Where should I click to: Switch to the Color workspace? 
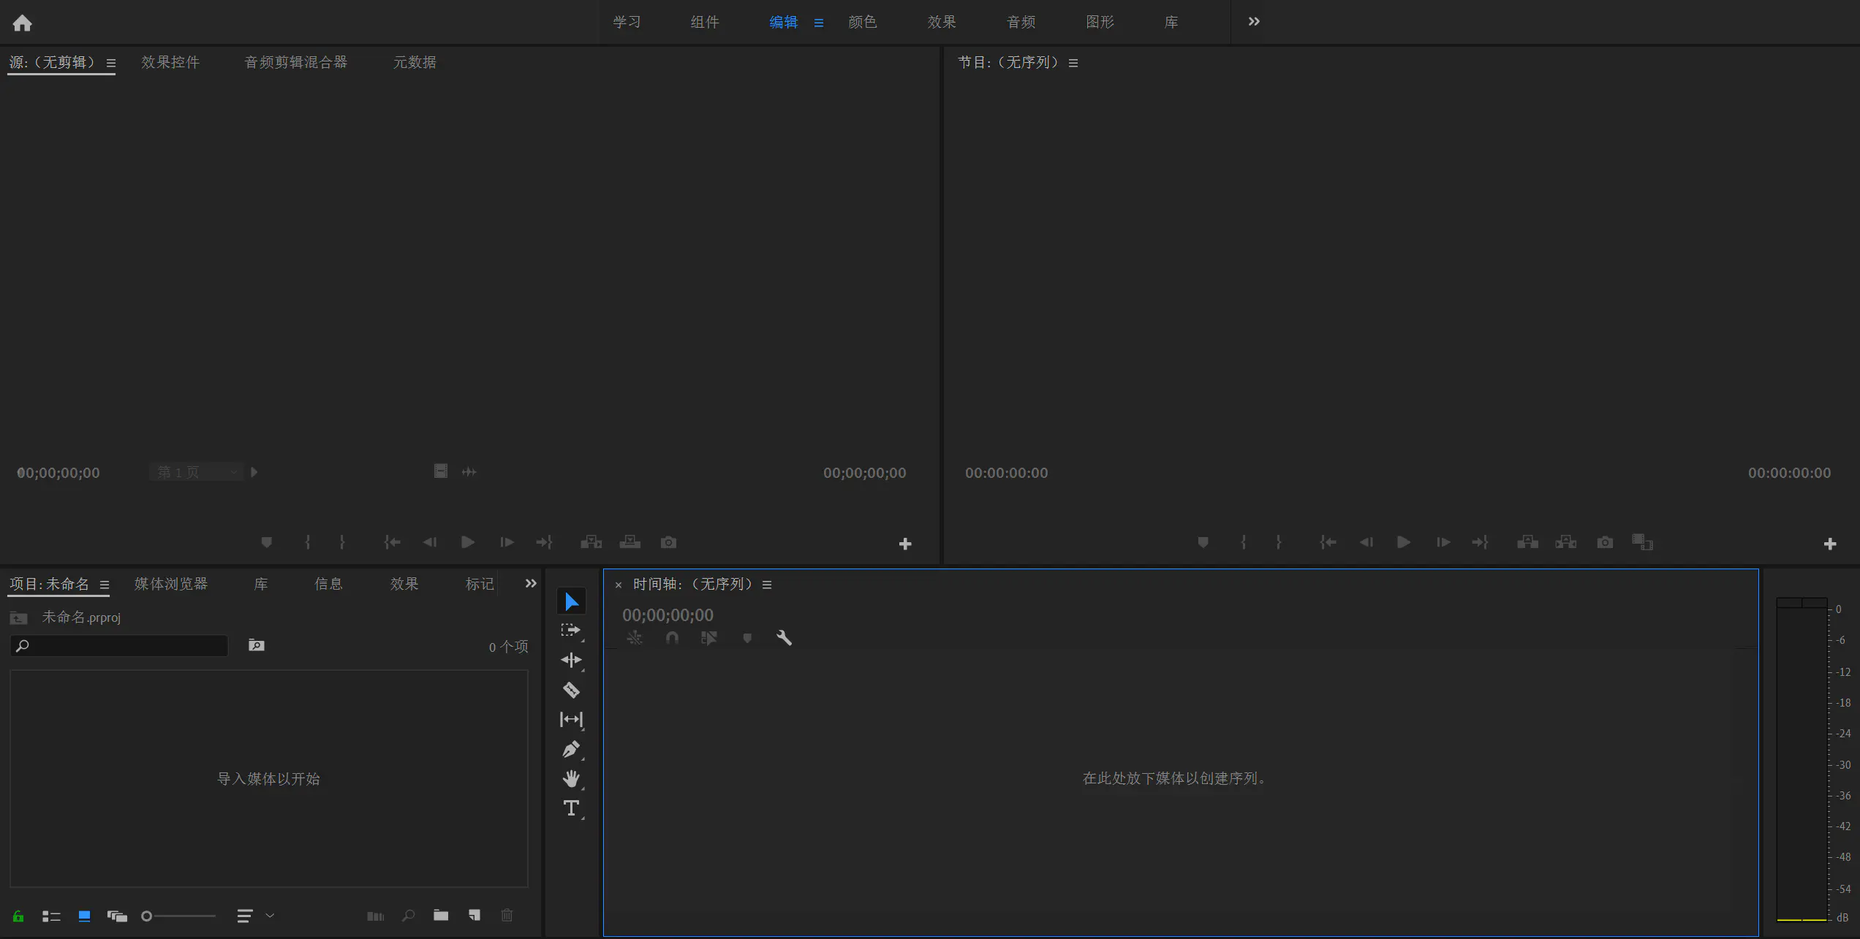tap(862, 22)
